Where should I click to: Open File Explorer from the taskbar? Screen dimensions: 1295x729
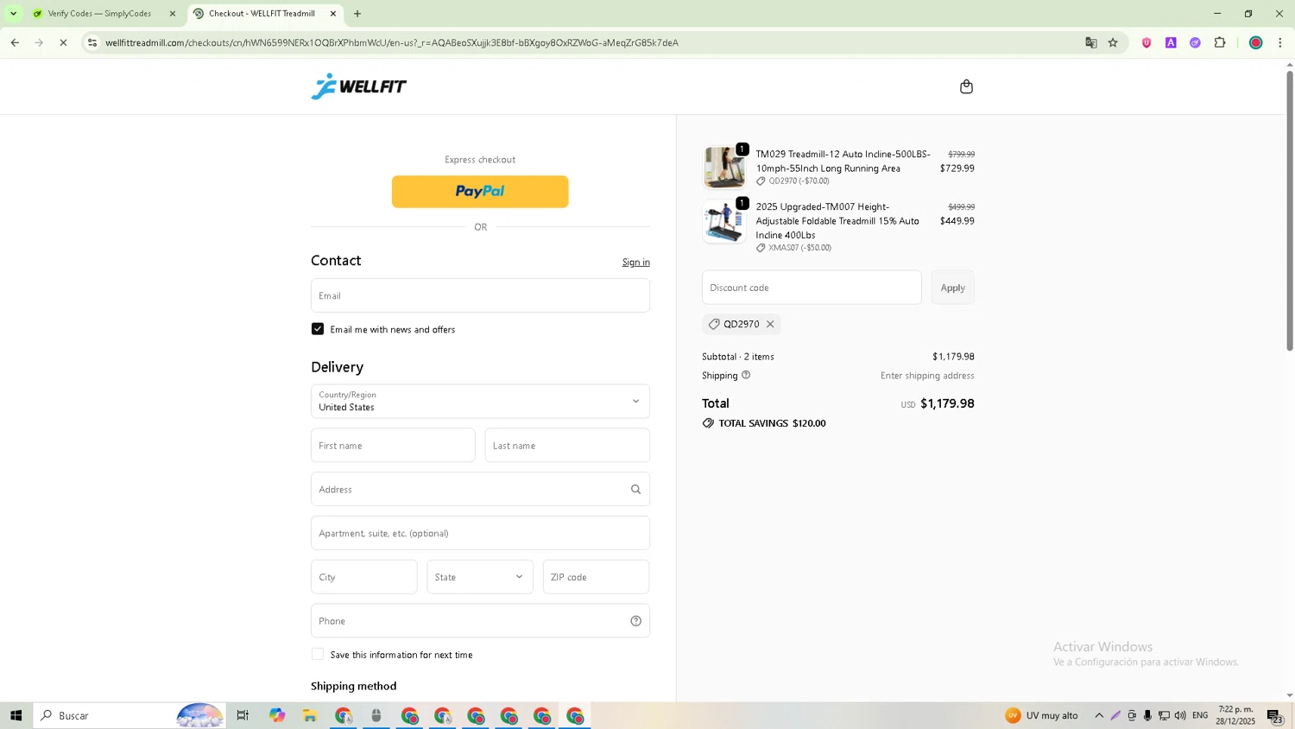point(310,715)
